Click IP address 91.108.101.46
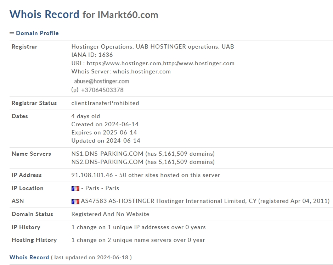Image resolution: width=333 pixels, height=265 pixels. tap(92, 175)
